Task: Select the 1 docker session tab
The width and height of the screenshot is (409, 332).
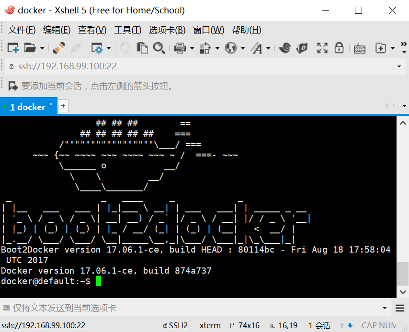Action: click(x=28, y=107)
